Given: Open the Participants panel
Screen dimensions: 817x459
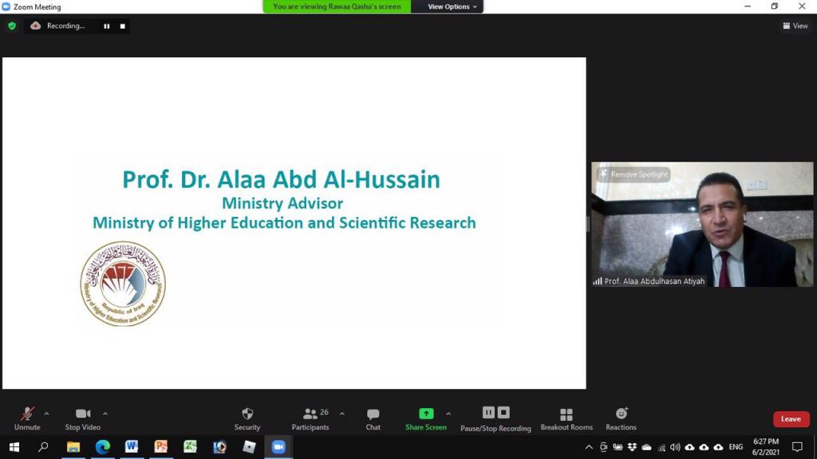Looking at the screenshot, I should coord(310,414).
